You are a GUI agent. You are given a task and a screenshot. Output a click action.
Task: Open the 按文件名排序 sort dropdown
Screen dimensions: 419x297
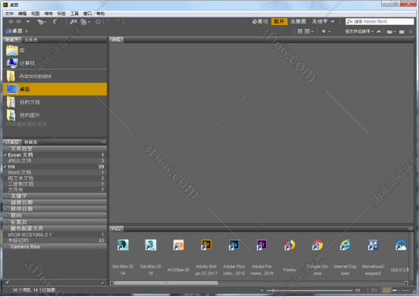[359, 32]
